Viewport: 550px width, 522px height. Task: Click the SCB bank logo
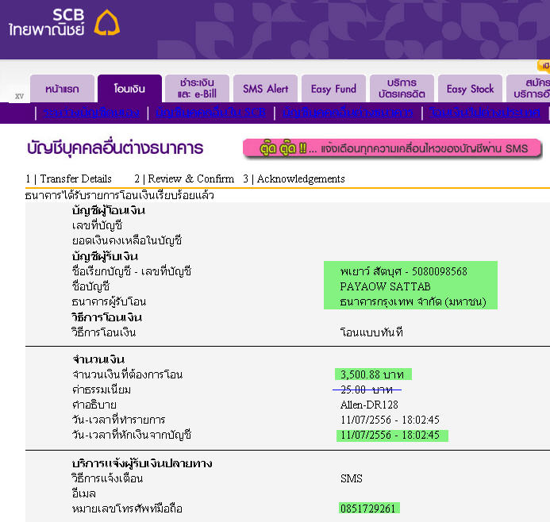click(64, 23)
